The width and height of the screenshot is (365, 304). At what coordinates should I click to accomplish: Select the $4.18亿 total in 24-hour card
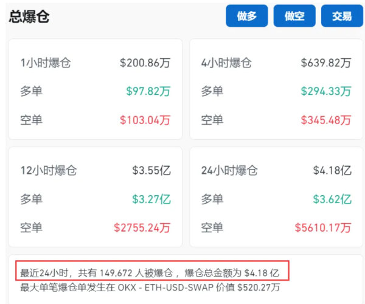pos(332,170)
